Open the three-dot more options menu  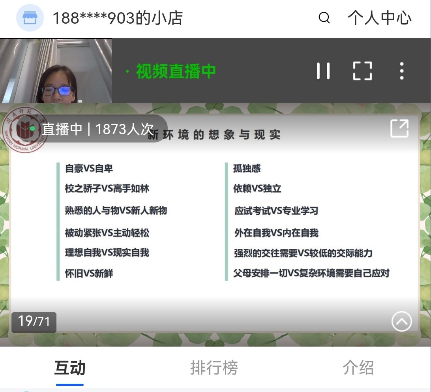[401, 70]
